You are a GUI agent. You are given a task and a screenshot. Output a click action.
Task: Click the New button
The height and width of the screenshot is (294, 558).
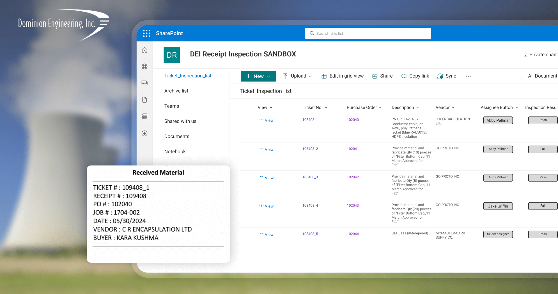pyautogui.click(x=258, y=76)
